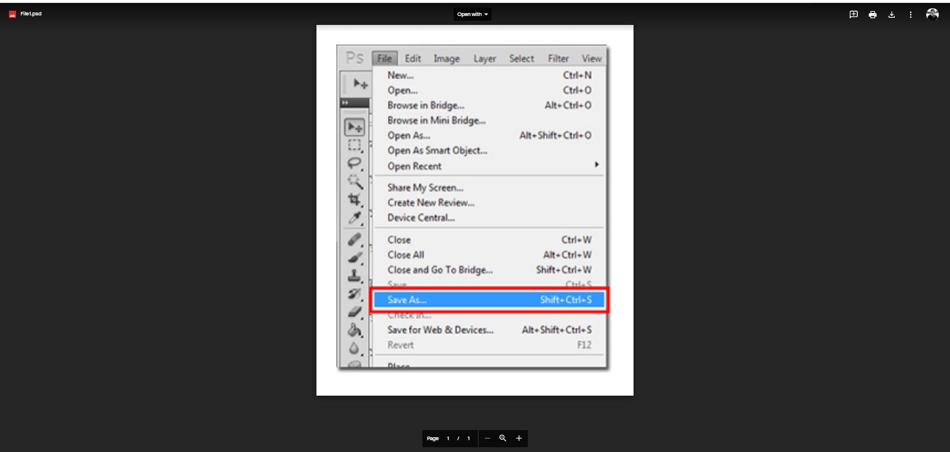Zoom in with the plus button
Image resolution: width=950 pixels, height=452 pixels.
point(518,438)
